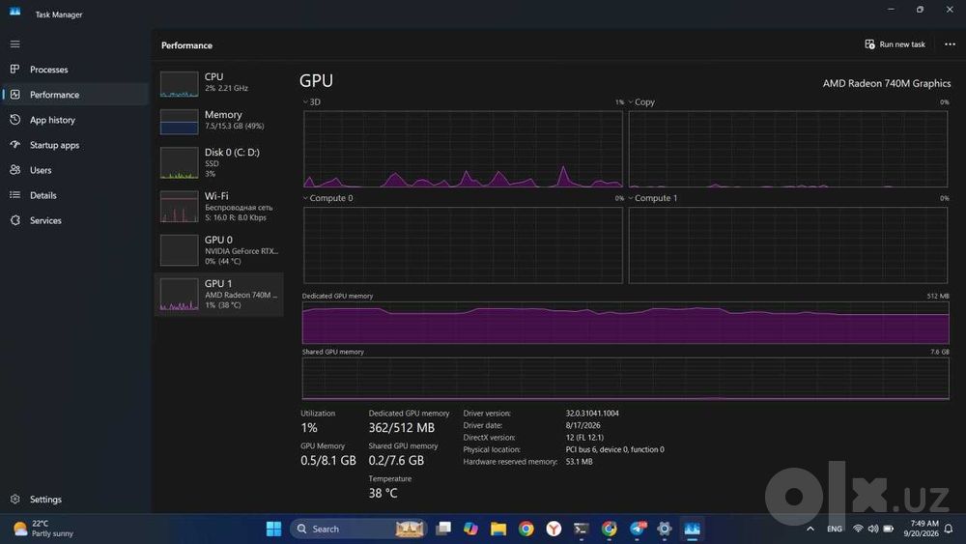The height and width of the screenshot is (544, 966).
Task: Open Windows Settings gear in taskbar
Action: (x=665, y=529)
